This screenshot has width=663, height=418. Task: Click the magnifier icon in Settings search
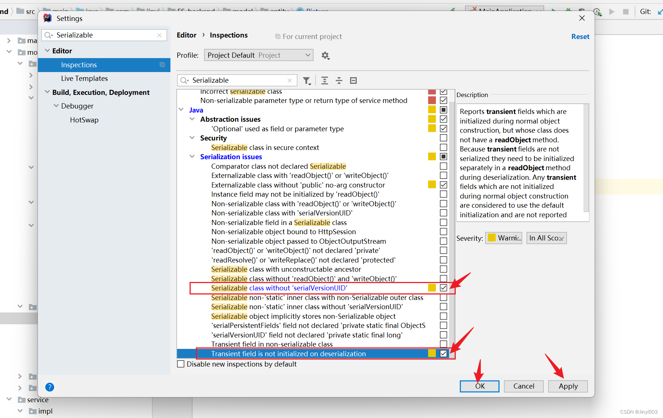(x=49, y=35)
